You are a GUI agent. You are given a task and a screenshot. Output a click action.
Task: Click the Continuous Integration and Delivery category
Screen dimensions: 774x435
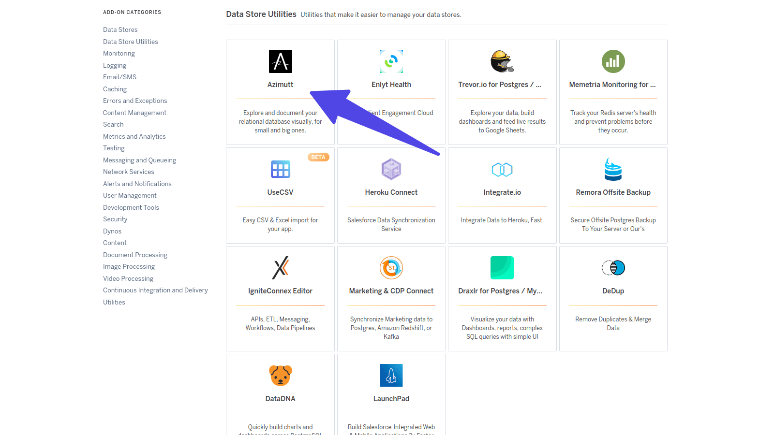(x=155, y=290)
